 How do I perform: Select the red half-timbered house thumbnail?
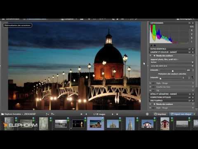(165, 124)
